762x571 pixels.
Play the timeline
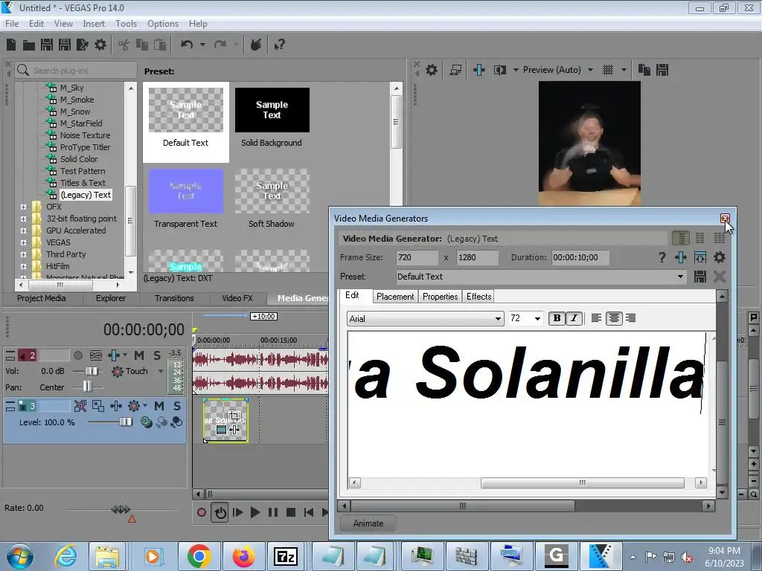[254, 512]
